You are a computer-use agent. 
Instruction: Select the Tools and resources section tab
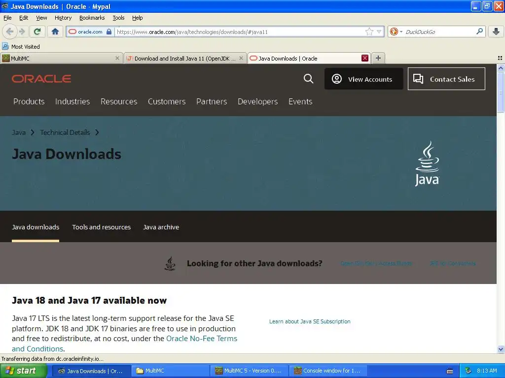(102, 227)
